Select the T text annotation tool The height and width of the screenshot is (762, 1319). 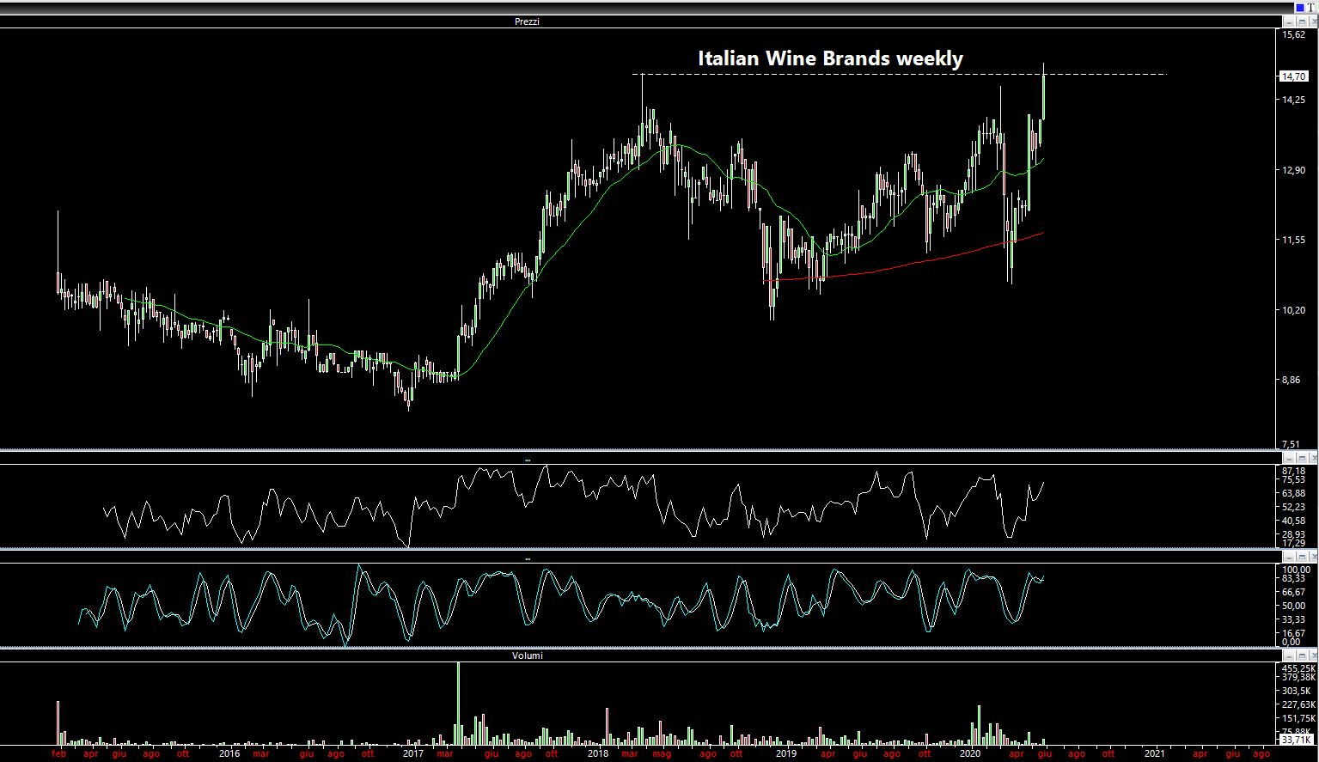click(x=1310, y=8)
